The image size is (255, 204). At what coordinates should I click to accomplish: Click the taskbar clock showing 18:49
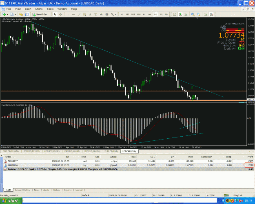tap(248, 201)
